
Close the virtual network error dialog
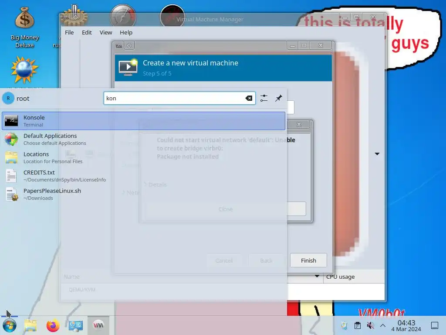tap(299, 124)
